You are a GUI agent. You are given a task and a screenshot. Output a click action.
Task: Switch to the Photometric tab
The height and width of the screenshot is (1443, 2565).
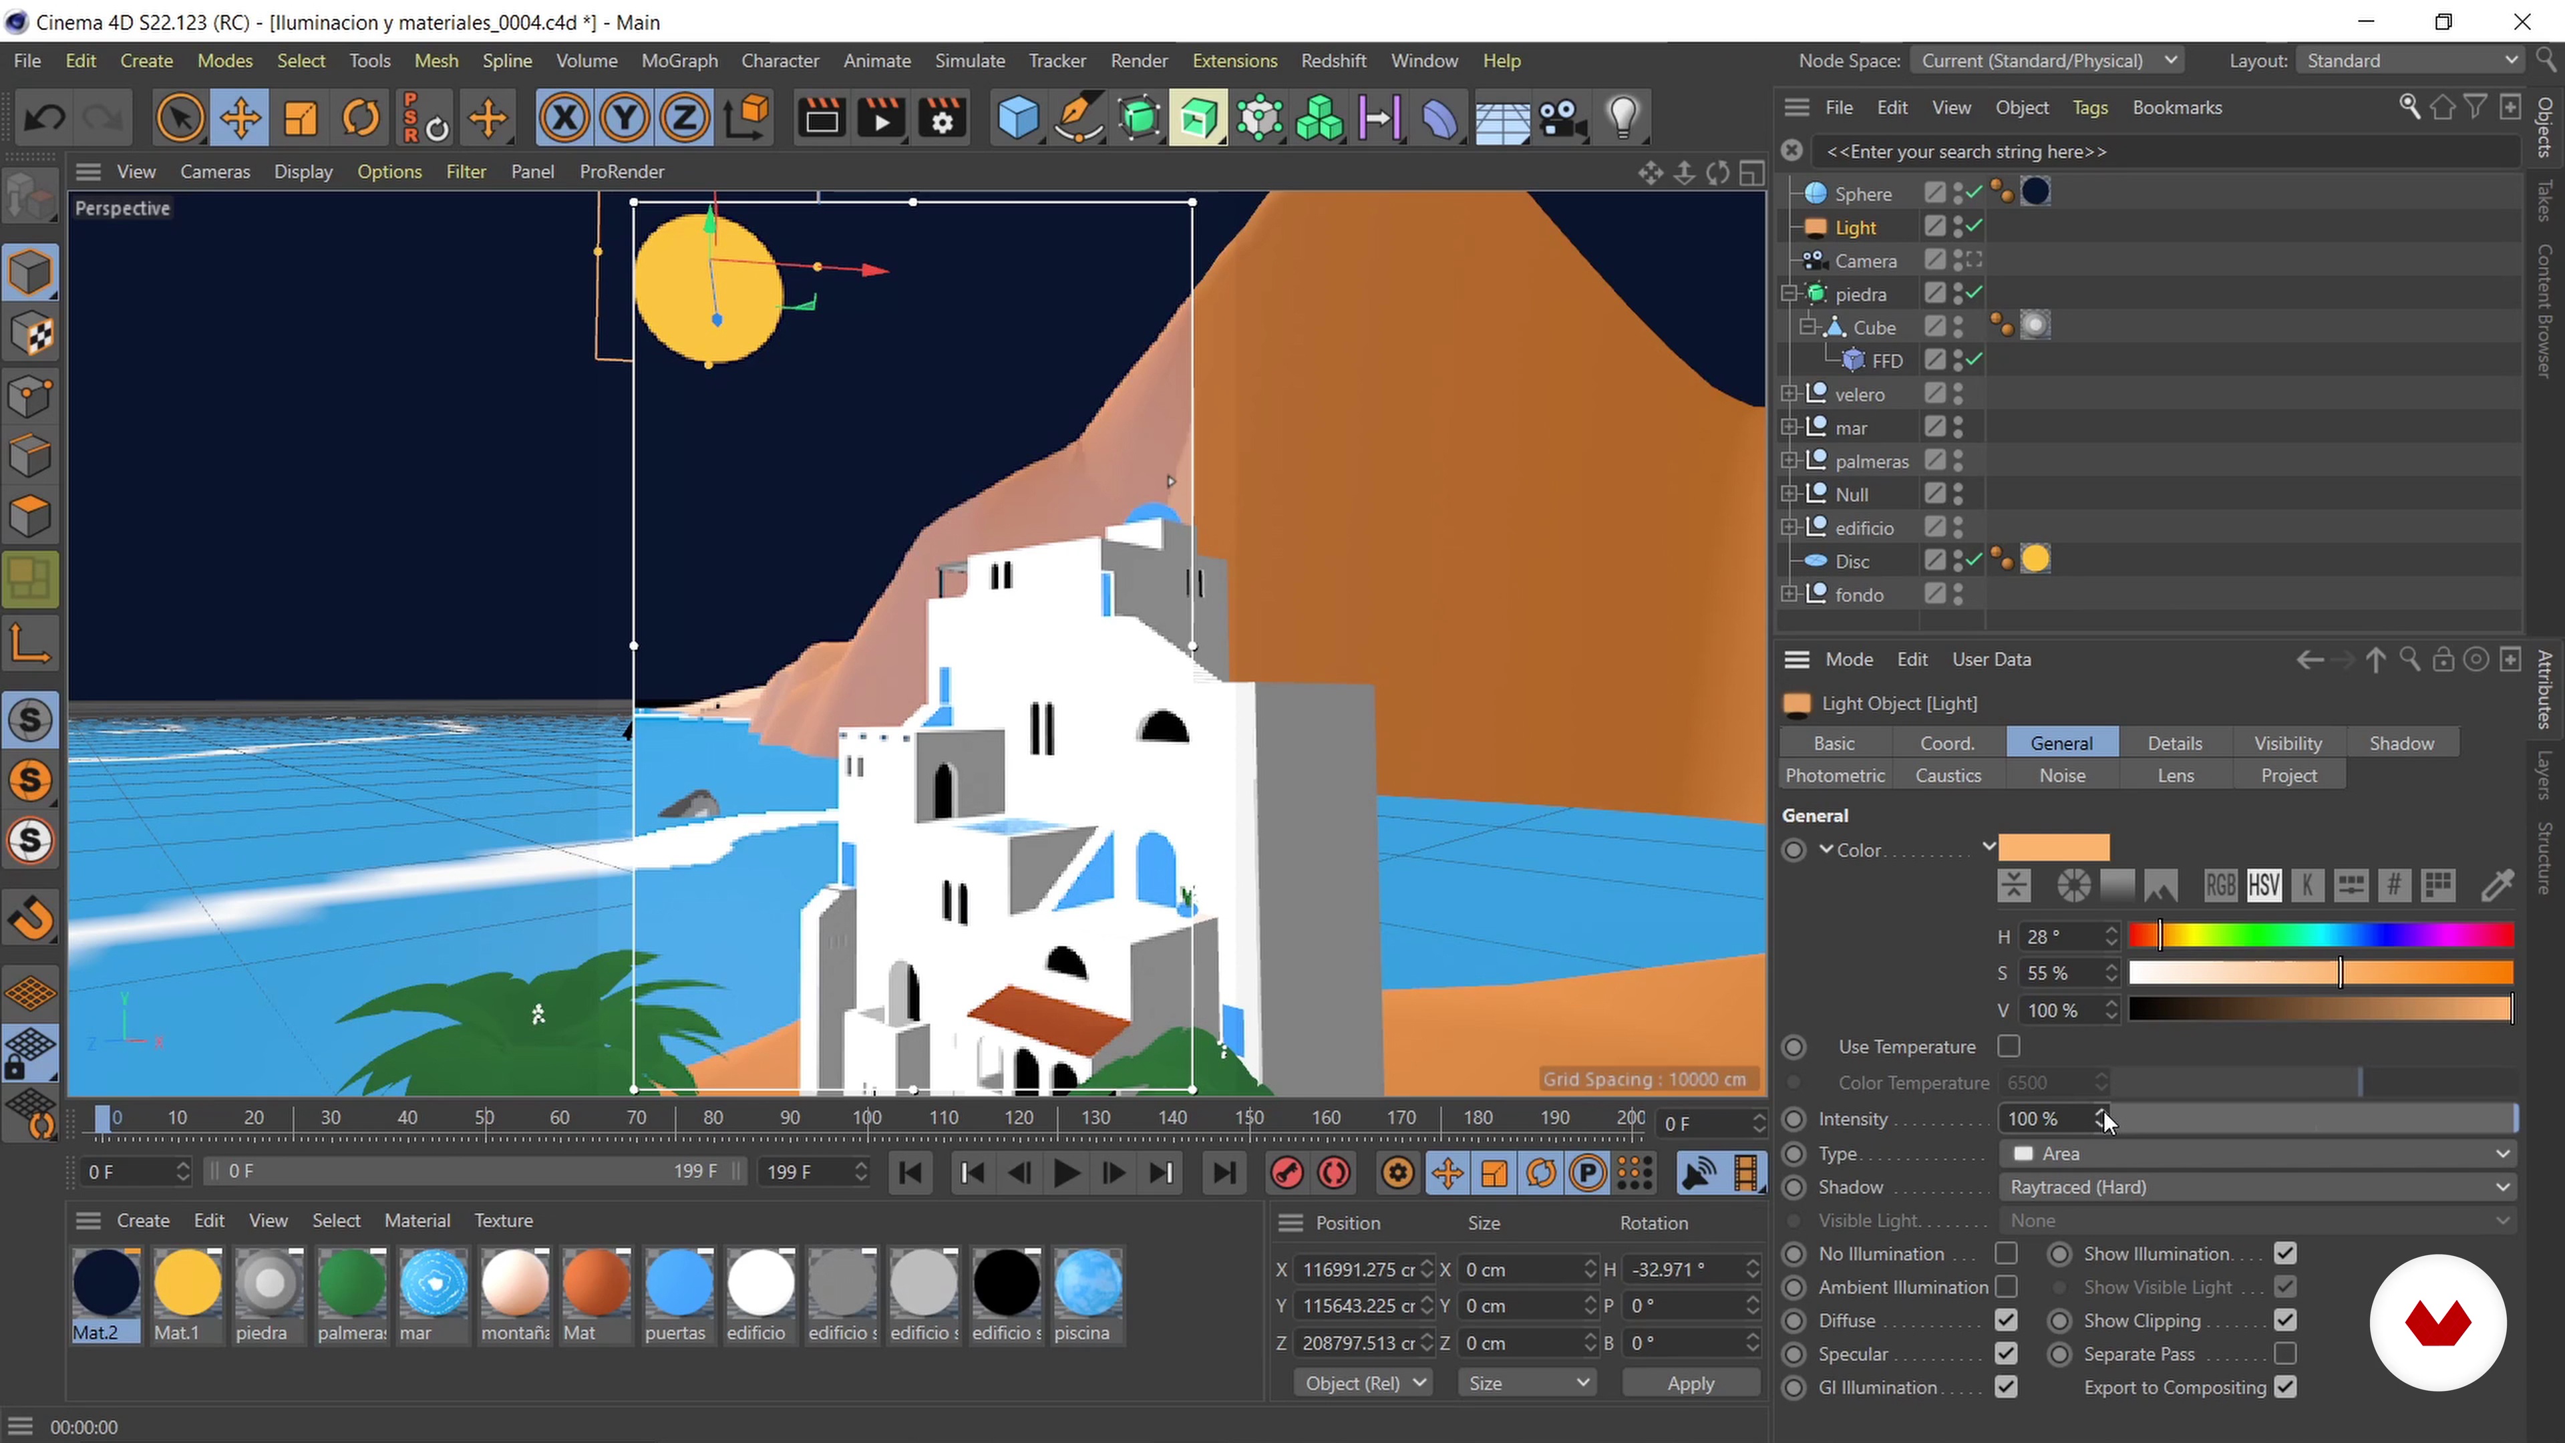1835,775
